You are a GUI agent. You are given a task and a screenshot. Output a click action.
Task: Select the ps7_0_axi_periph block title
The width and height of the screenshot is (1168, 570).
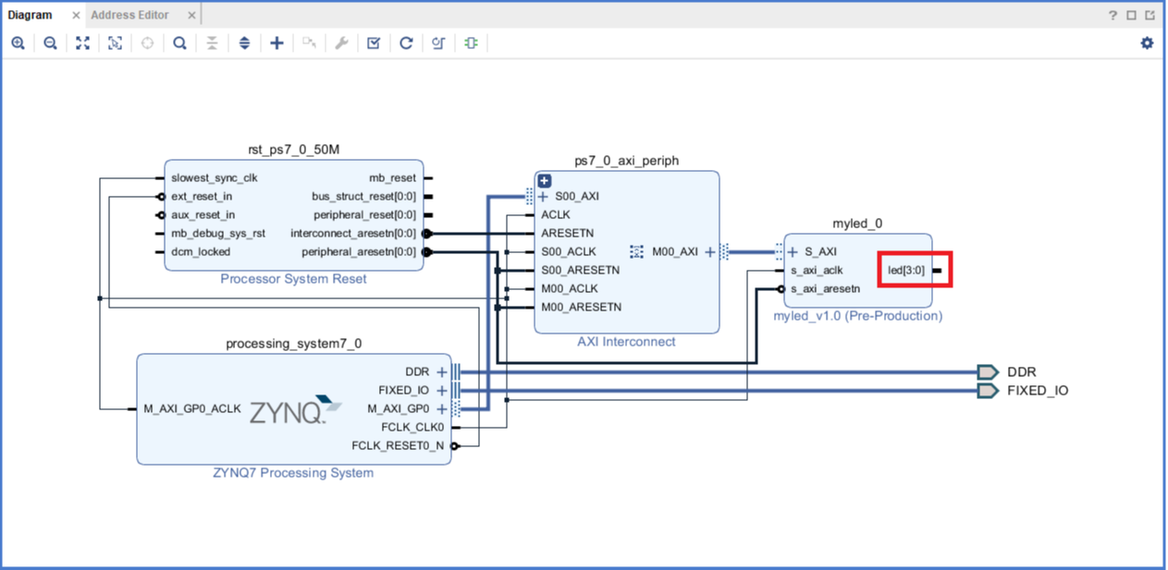click(x=626, y=160)
